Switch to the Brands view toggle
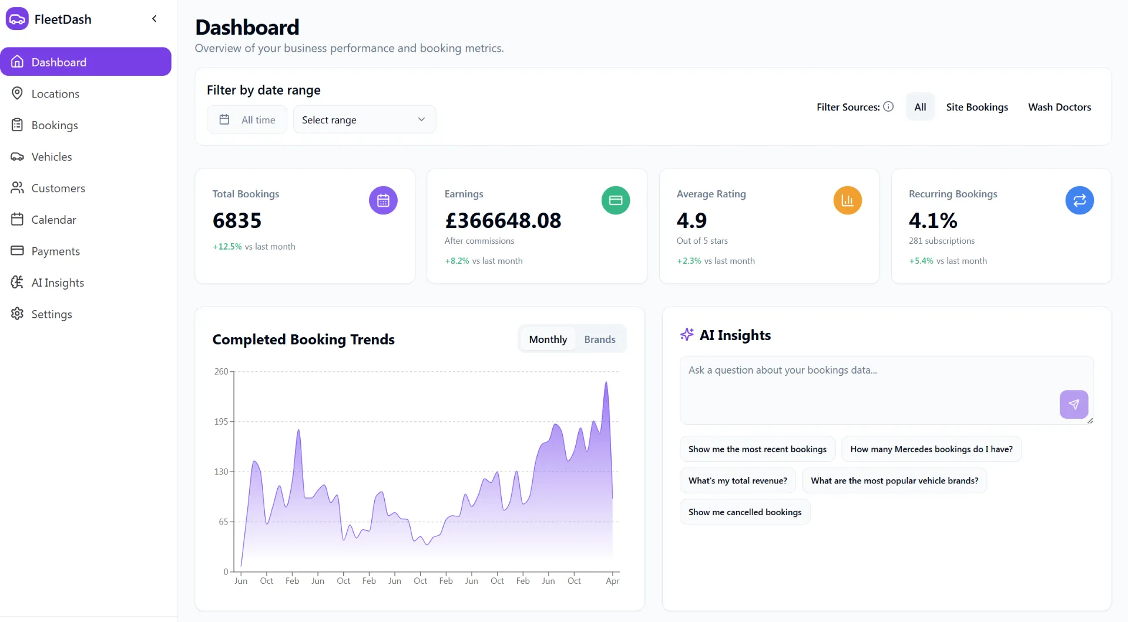 pos(599,339)
